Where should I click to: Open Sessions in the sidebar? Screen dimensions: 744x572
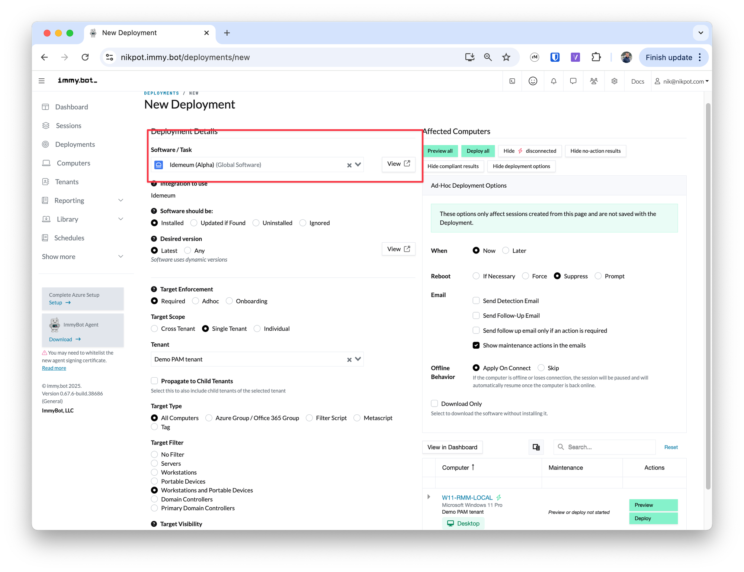(68, 126)
